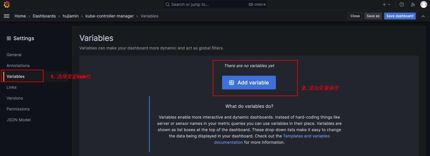Expand the dropdown arrow beside the plus icon

389,5
